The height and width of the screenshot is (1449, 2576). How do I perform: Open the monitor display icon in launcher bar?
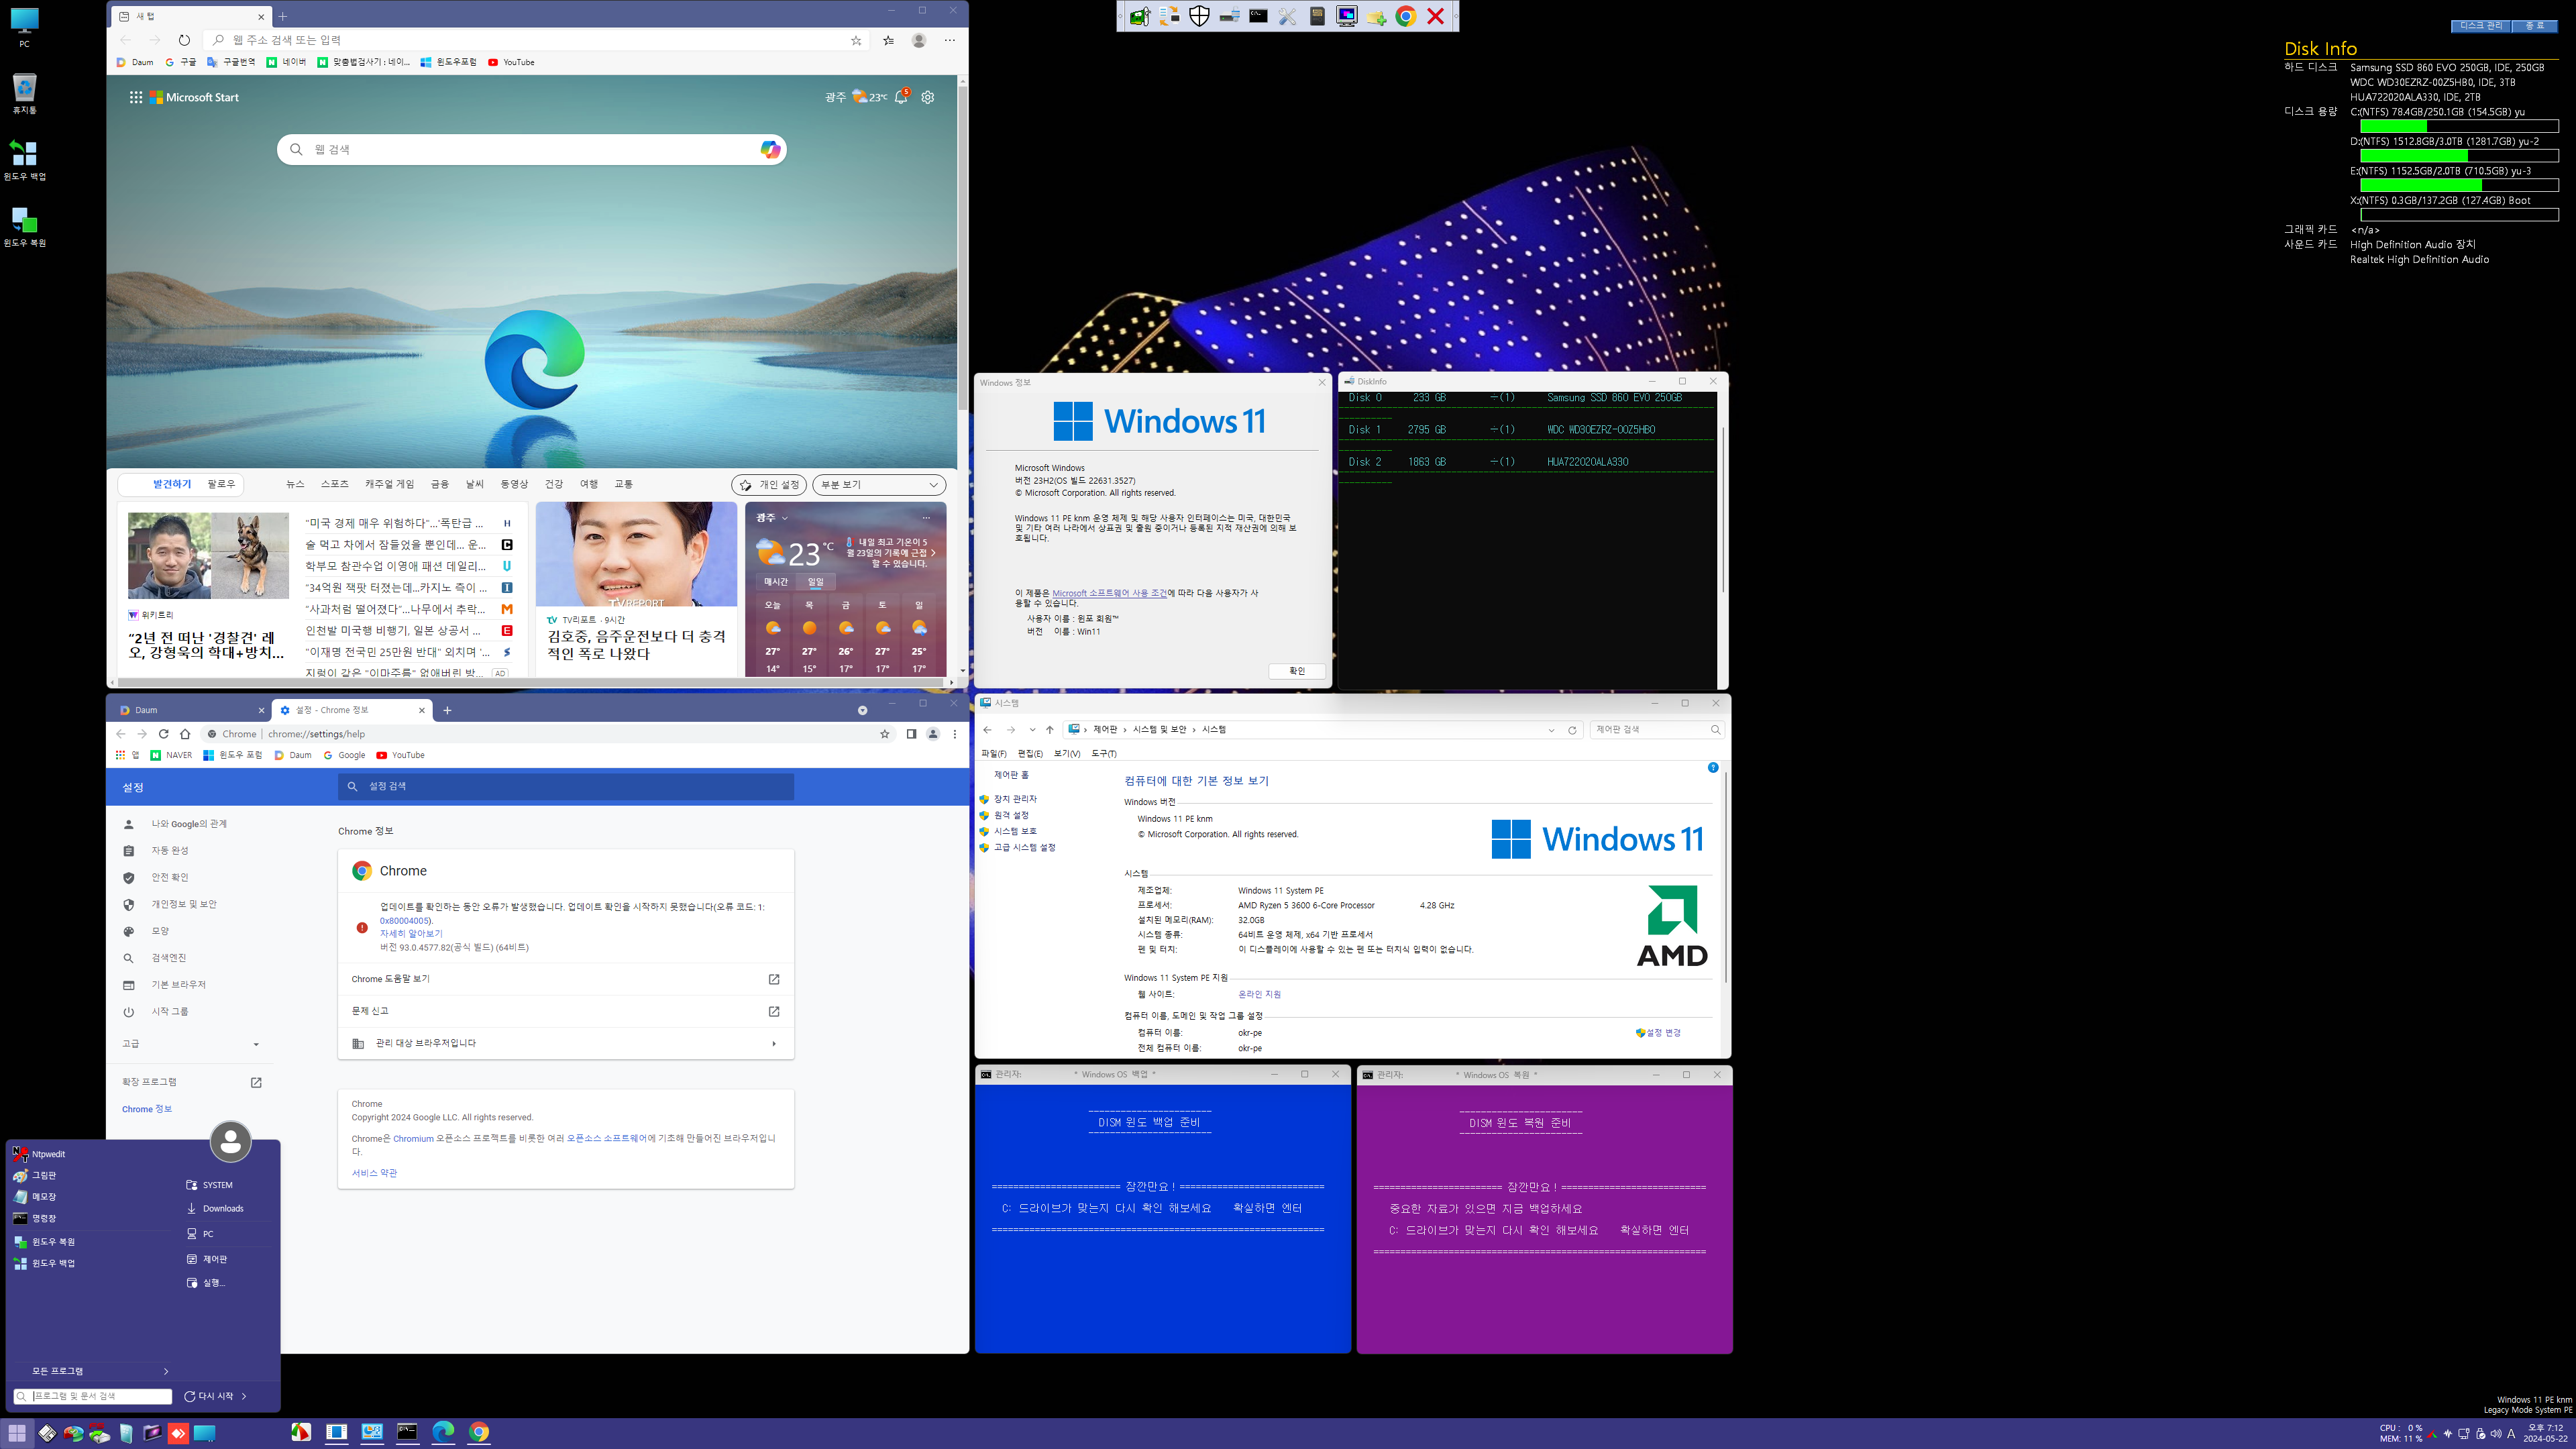(1347, 16)
